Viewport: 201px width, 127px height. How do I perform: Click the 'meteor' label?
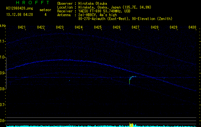pyautogui.click(x=45, y=10)
